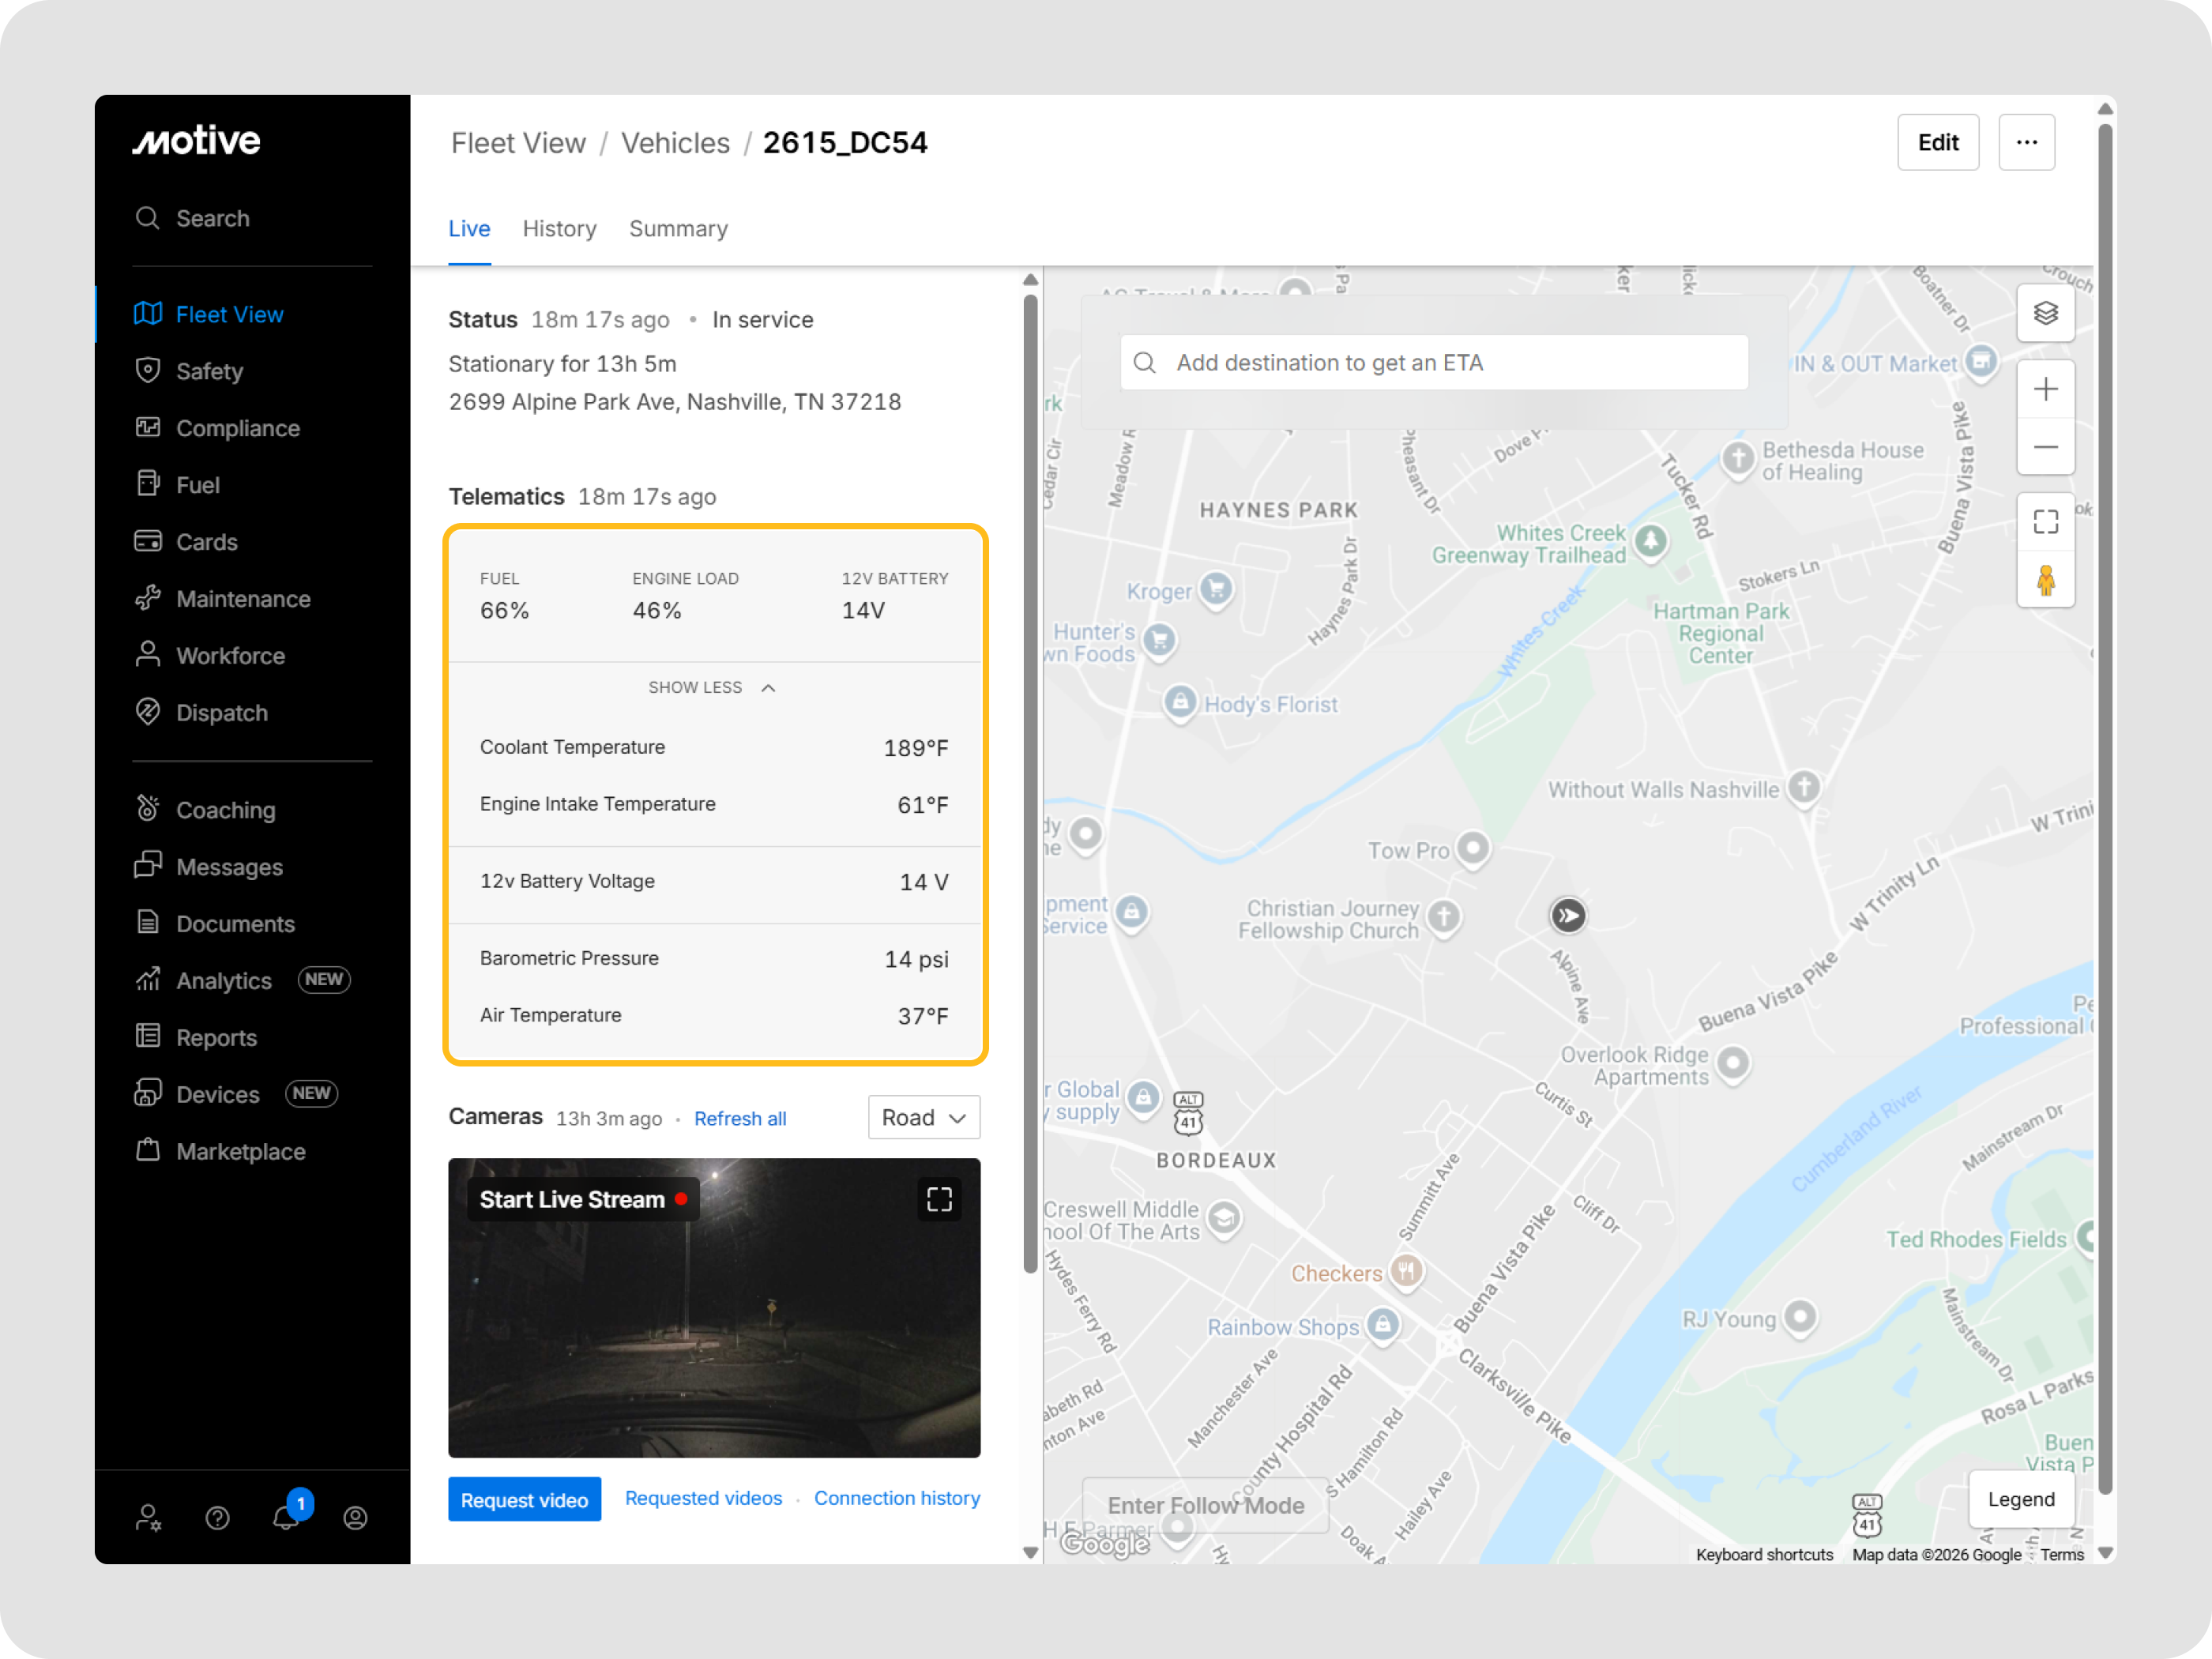
Task: Enter Follow Mode on map
Action: [1205, 1505]
